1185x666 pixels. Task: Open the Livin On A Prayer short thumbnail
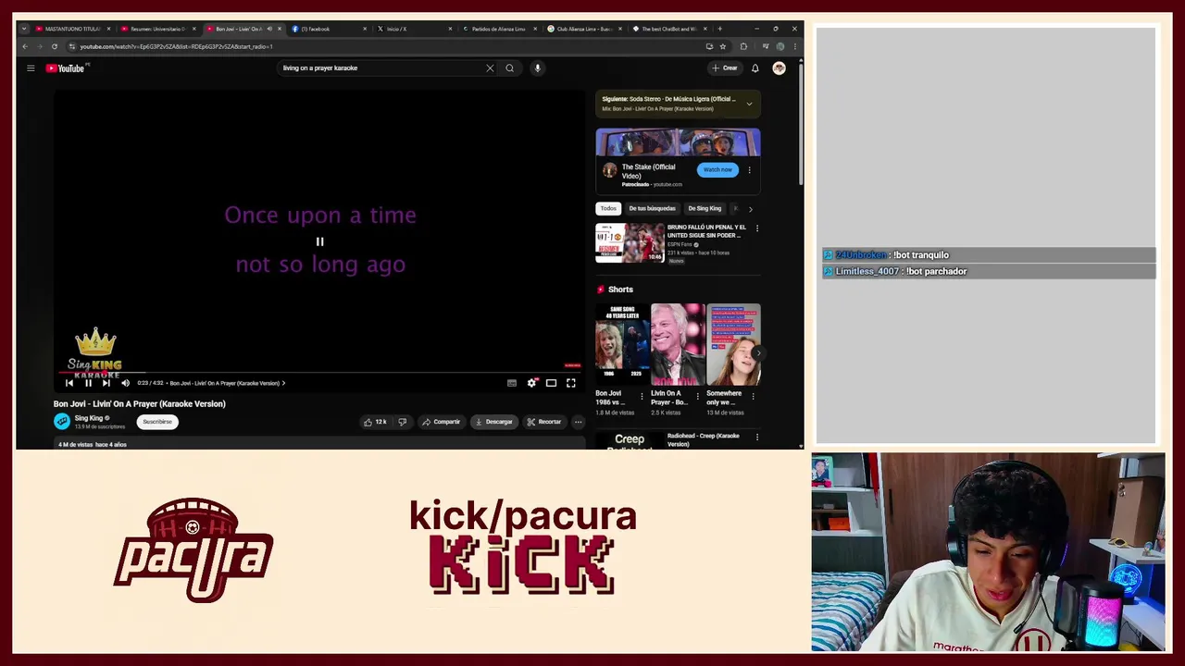point(678,344)
